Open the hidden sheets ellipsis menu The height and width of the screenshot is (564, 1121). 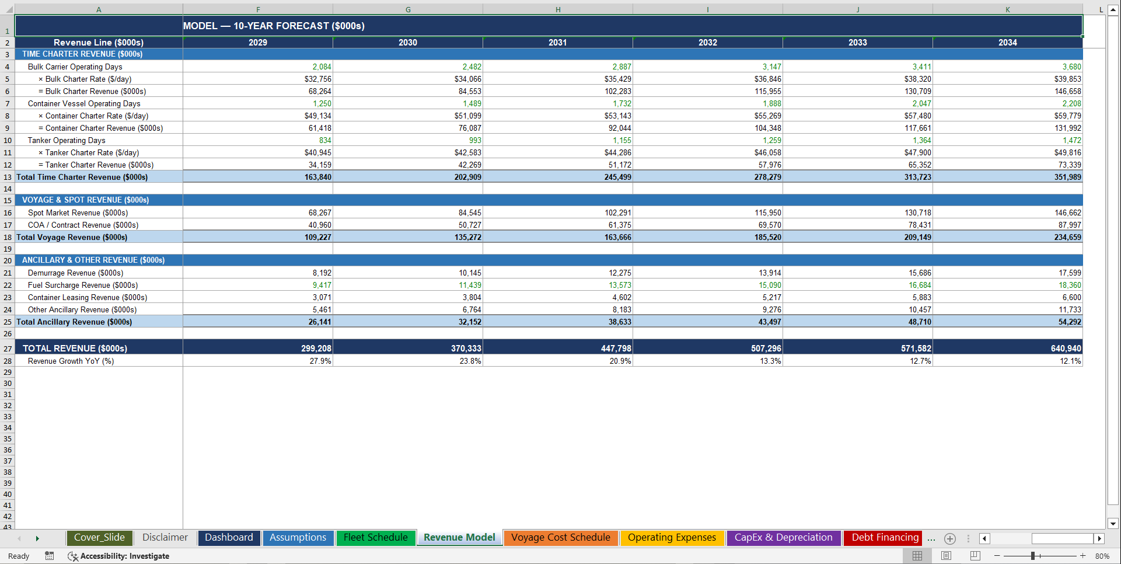click(931, 539)
